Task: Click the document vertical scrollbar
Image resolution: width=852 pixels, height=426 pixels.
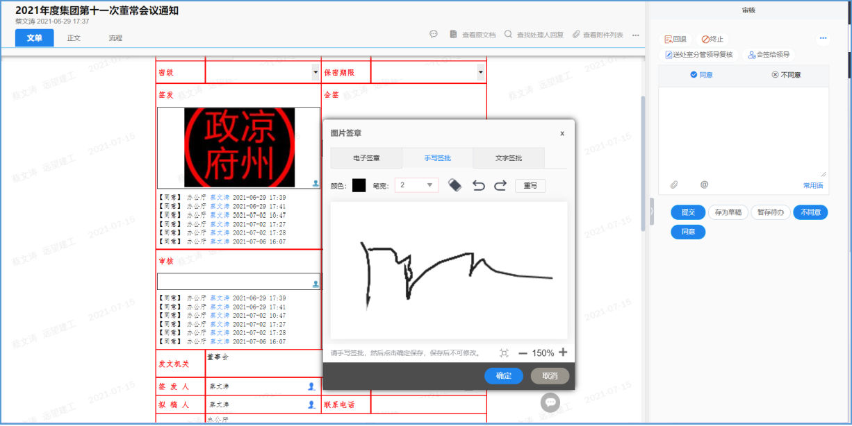Action: tap(643, 162)
